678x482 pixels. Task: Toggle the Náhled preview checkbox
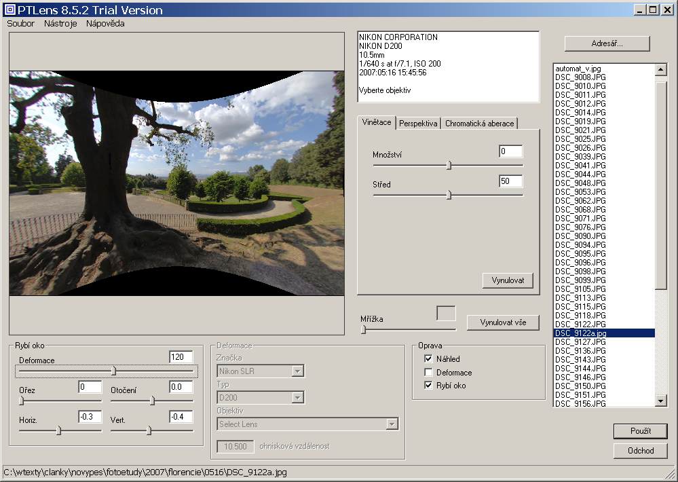point(428,359)
